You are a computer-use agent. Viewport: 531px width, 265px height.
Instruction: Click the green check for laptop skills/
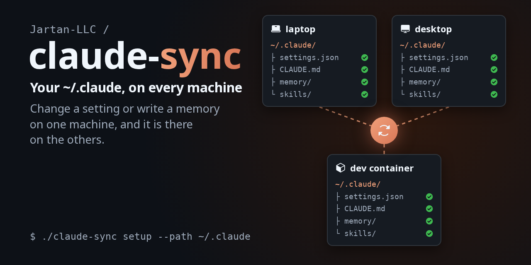click(365, 94)
